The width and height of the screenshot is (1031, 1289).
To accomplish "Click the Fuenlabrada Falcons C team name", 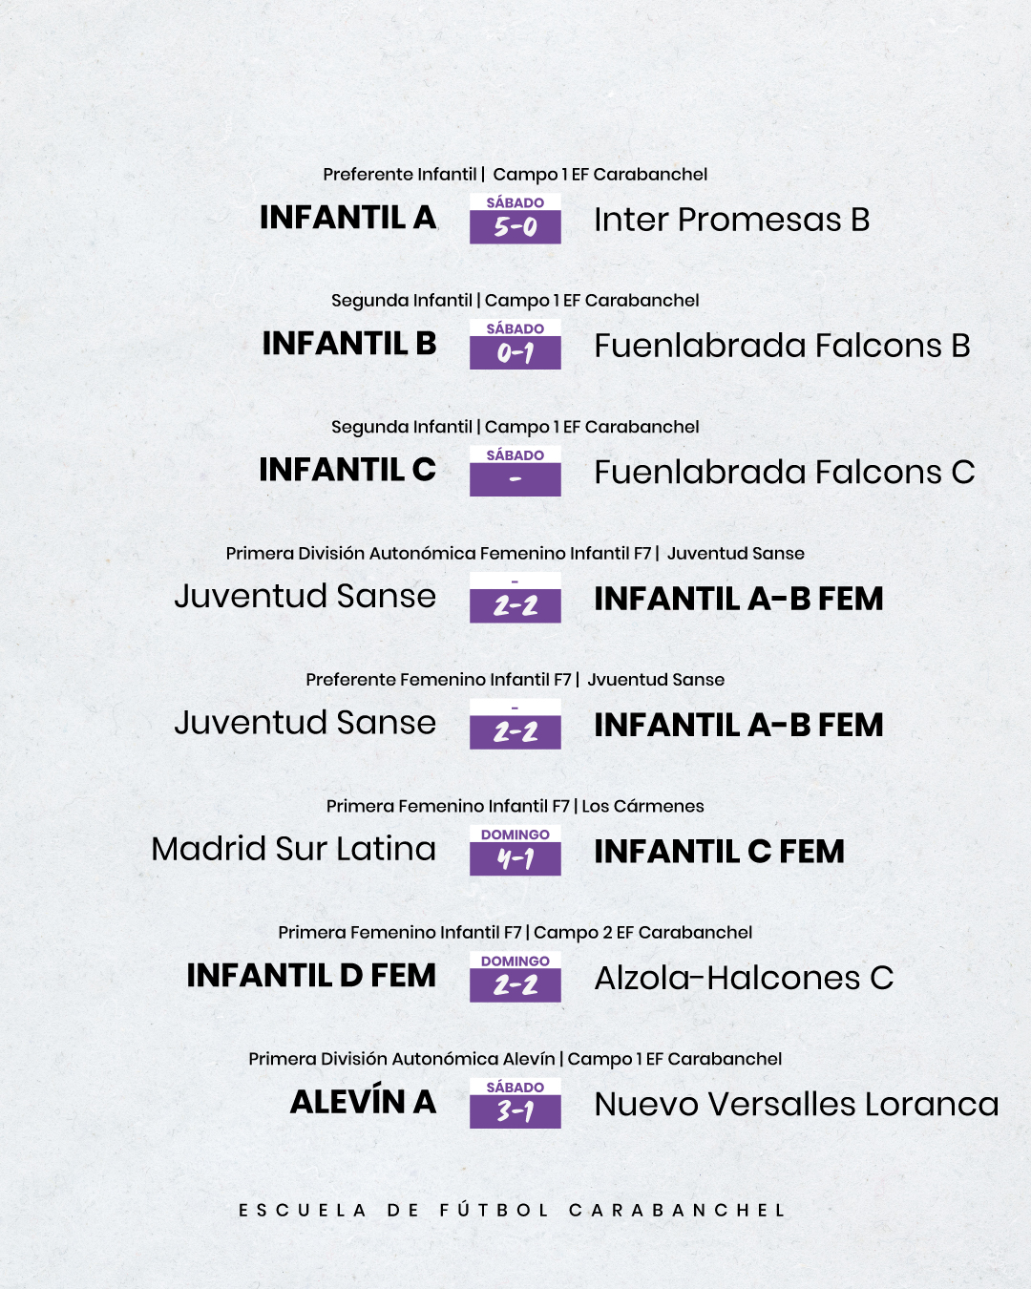I will 784,472.
